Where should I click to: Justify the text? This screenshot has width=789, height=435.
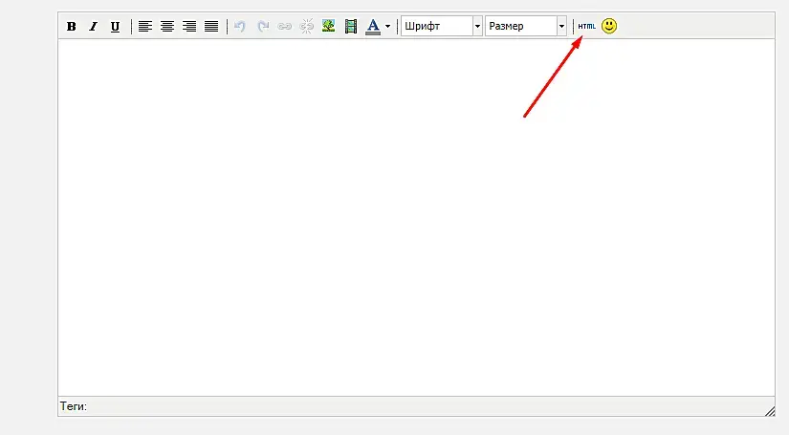[x=211, y=26]
